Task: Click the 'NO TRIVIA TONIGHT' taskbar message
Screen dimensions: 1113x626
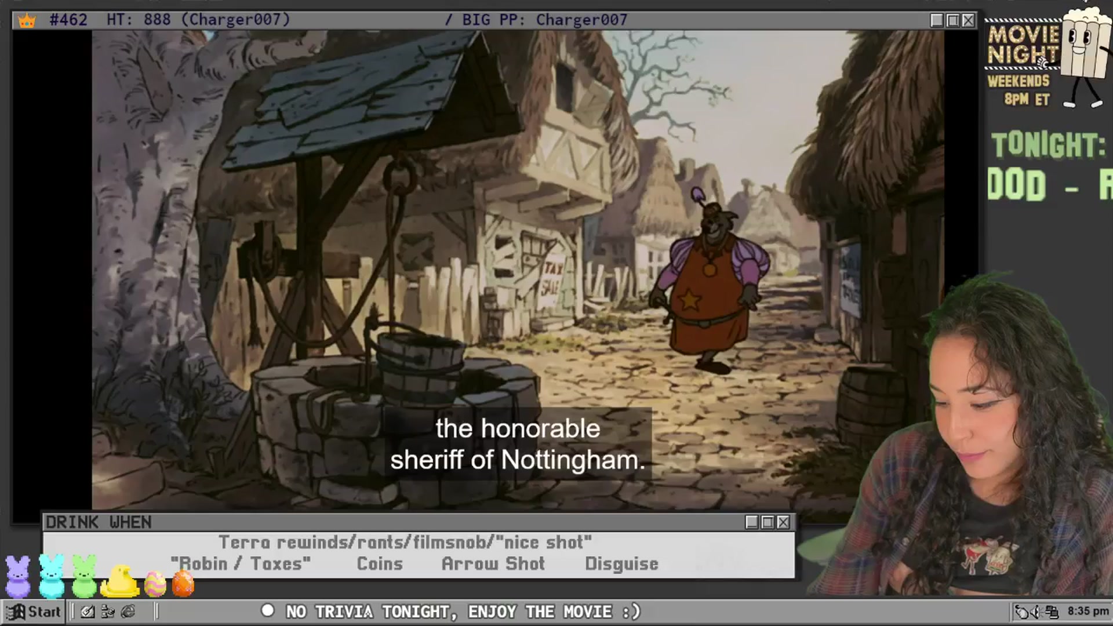Action: click(463, 612)
